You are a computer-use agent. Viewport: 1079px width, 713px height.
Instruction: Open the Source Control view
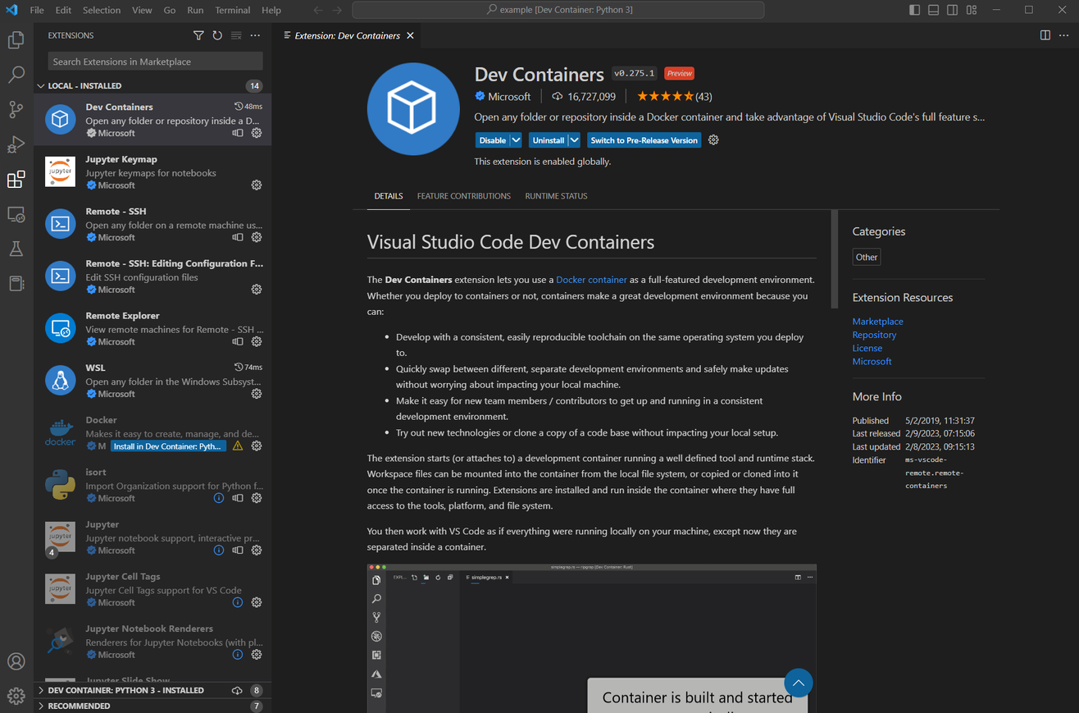[15, 109]
